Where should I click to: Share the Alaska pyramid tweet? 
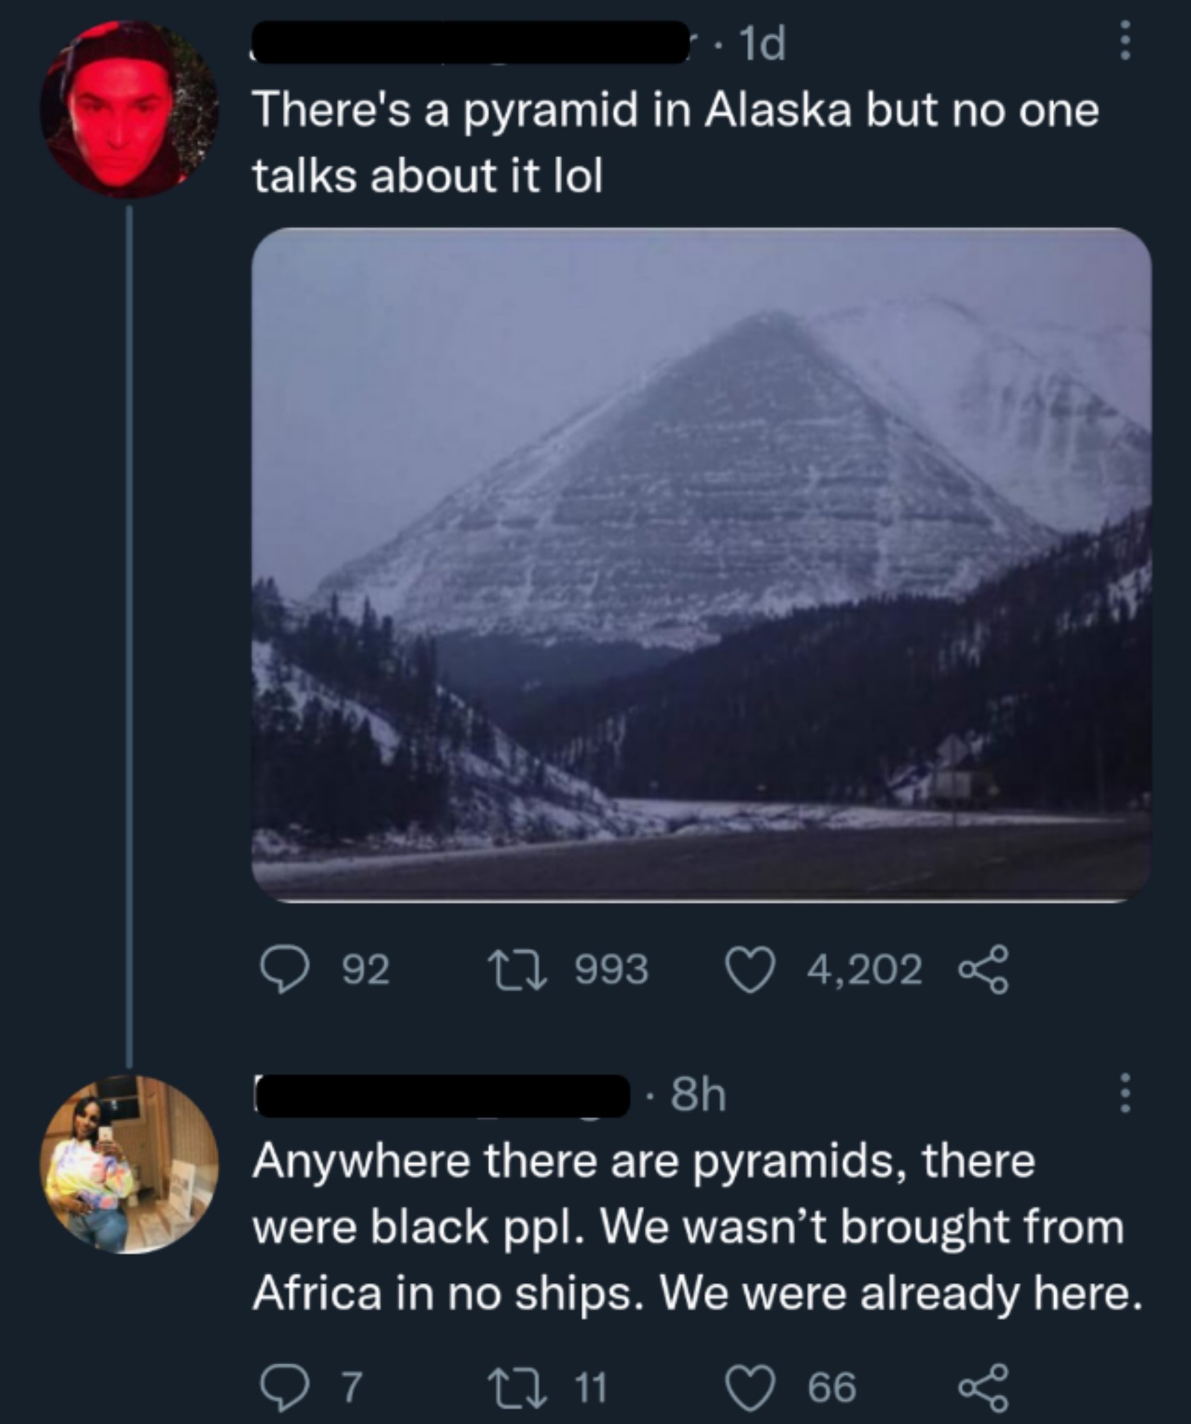point(983,969)
